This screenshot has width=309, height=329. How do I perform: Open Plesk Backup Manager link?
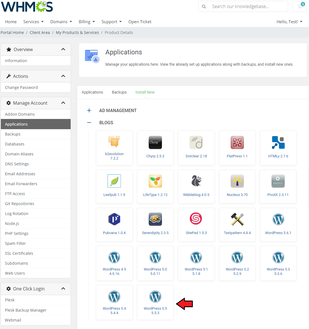click(36, 310)
